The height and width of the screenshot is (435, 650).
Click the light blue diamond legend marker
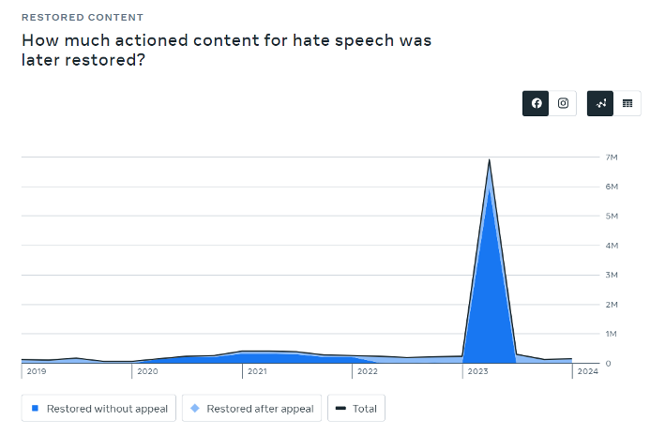pyautogui.click(x=194, y=409)
